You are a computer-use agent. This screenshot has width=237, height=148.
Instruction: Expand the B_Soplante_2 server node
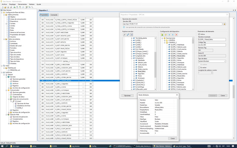(x=132, y=80)
